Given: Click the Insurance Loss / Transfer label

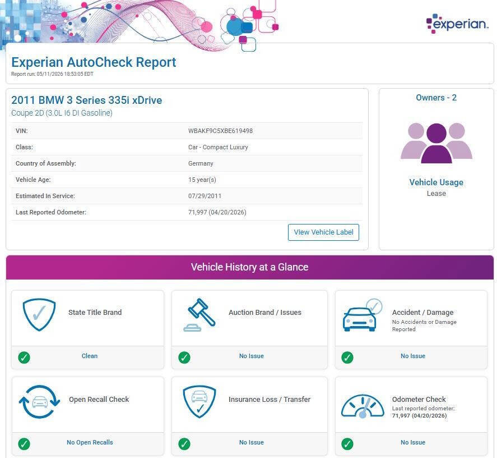Looking at the screenshot, I should [270, 399].
